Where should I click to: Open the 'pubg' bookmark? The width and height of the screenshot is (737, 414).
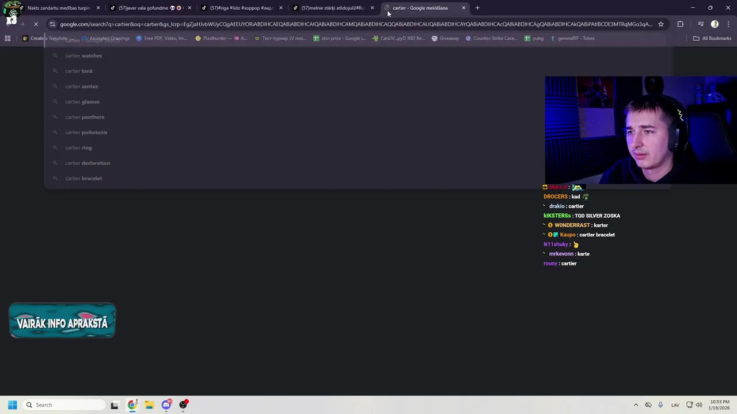coord(534,39)
